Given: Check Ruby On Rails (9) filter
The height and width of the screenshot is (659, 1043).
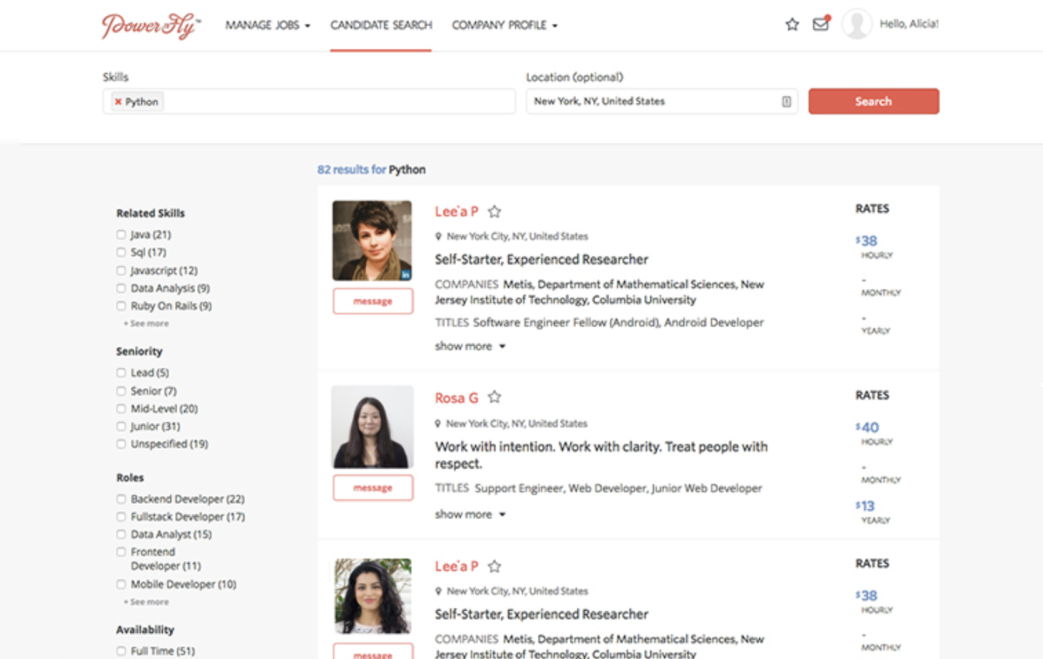Looking at the screenshot, I should pos(121,306).
